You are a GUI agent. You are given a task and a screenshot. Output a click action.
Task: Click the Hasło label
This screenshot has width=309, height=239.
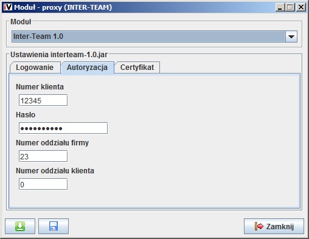point(26,115)
